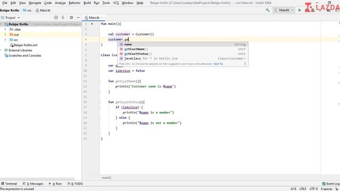Hide the Project tool window
The height and width of the screenshot is (191, 340).
(x=78, y=18)
